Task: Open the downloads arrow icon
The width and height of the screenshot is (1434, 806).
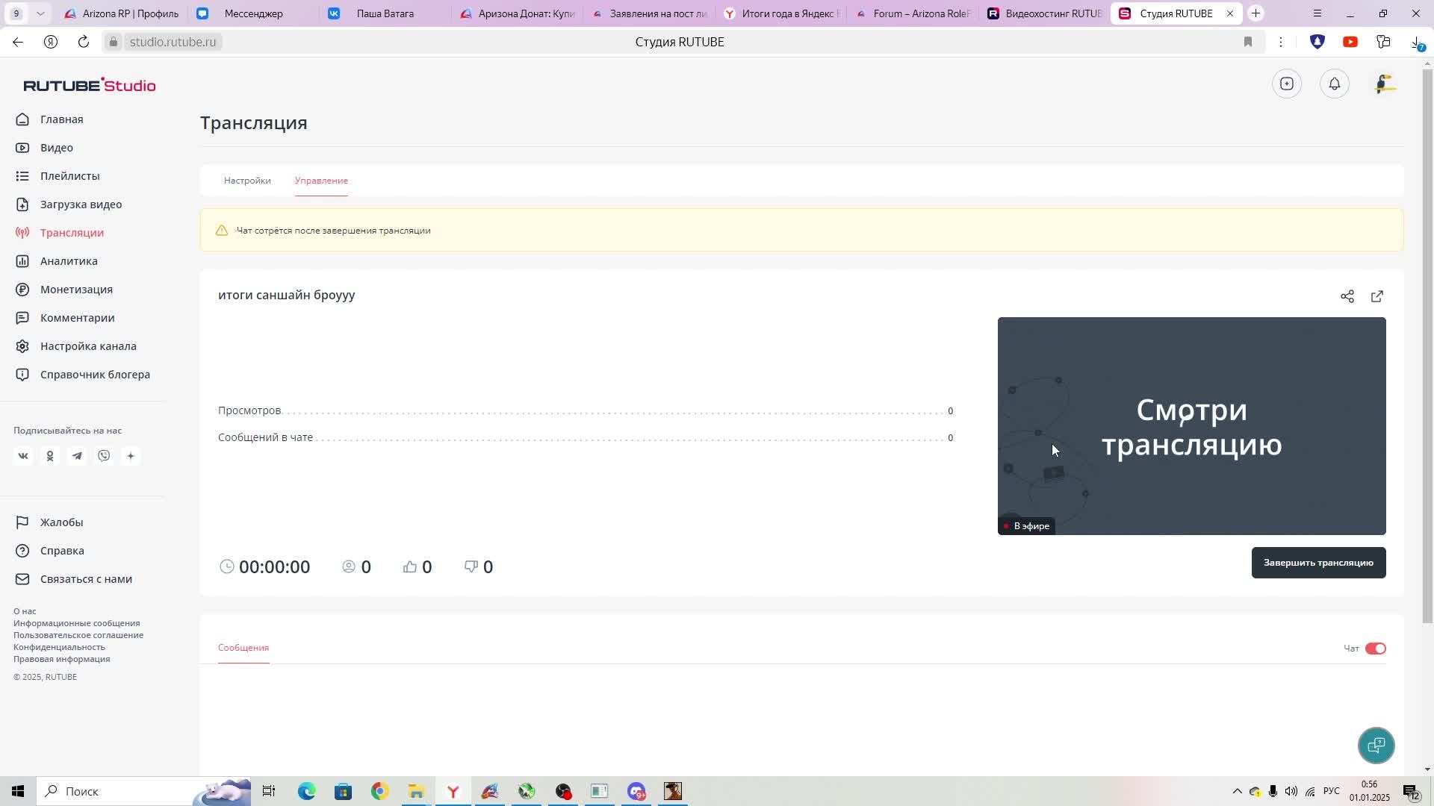Action: point(1417,43)
